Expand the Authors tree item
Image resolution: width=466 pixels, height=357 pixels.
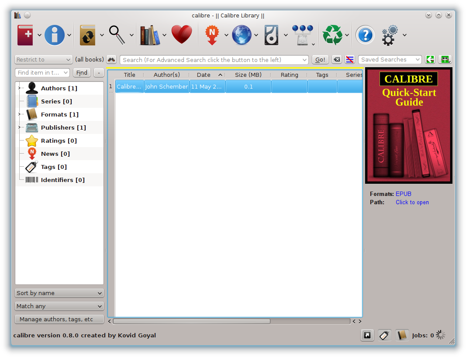[18, 88]
